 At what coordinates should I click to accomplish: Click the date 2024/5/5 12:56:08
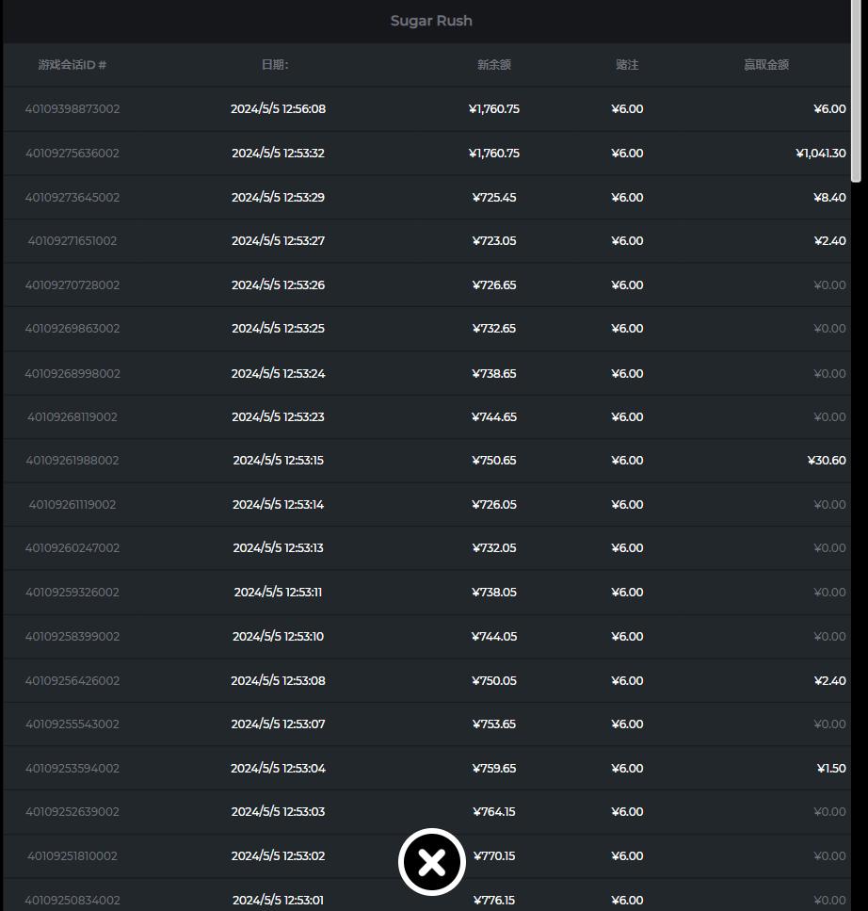coord(278,108)
